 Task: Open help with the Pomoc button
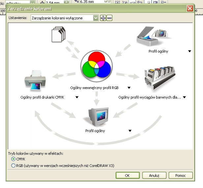(x=180, y=176)
